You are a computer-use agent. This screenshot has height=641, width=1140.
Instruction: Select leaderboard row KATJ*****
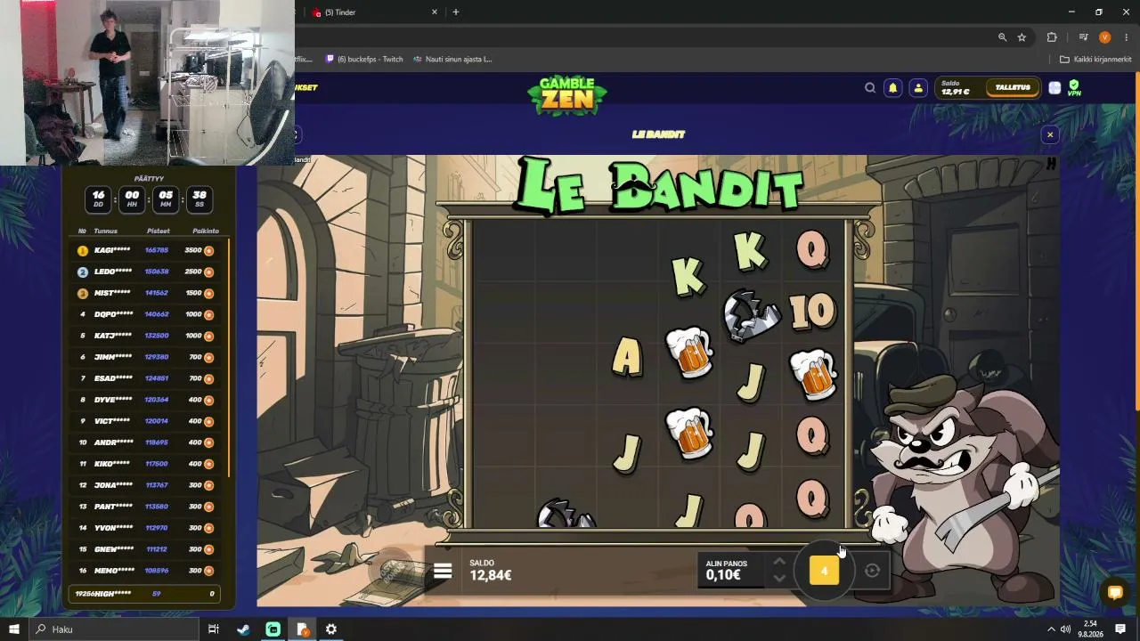pos(146,336)
